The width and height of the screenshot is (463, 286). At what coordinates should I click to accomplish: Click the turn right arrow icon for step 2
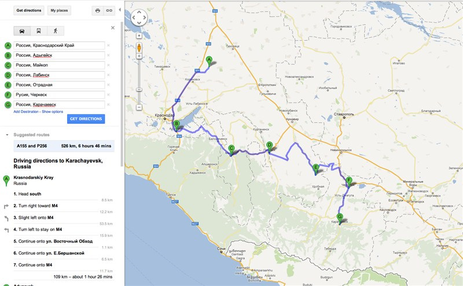pyautogui.click(x=6, y=206)
